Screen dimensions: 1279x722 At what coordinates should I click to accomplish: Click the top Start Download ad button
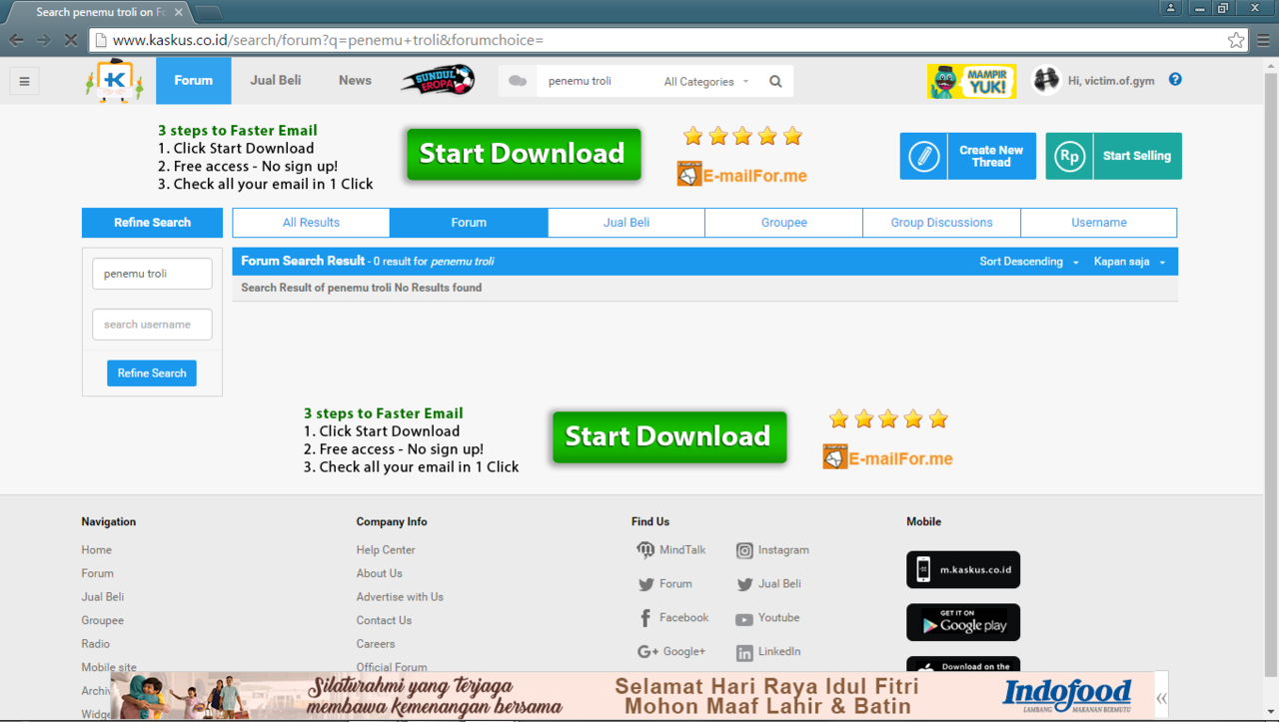524,154
